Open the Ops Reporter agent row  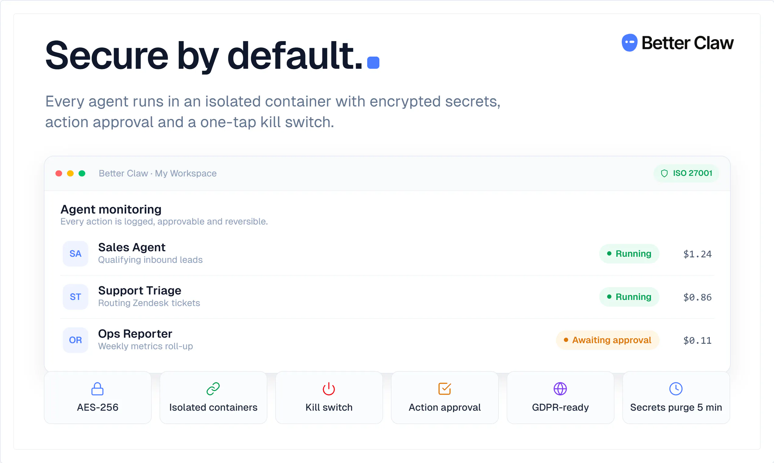pyautogui.click(x=387, y=340)
